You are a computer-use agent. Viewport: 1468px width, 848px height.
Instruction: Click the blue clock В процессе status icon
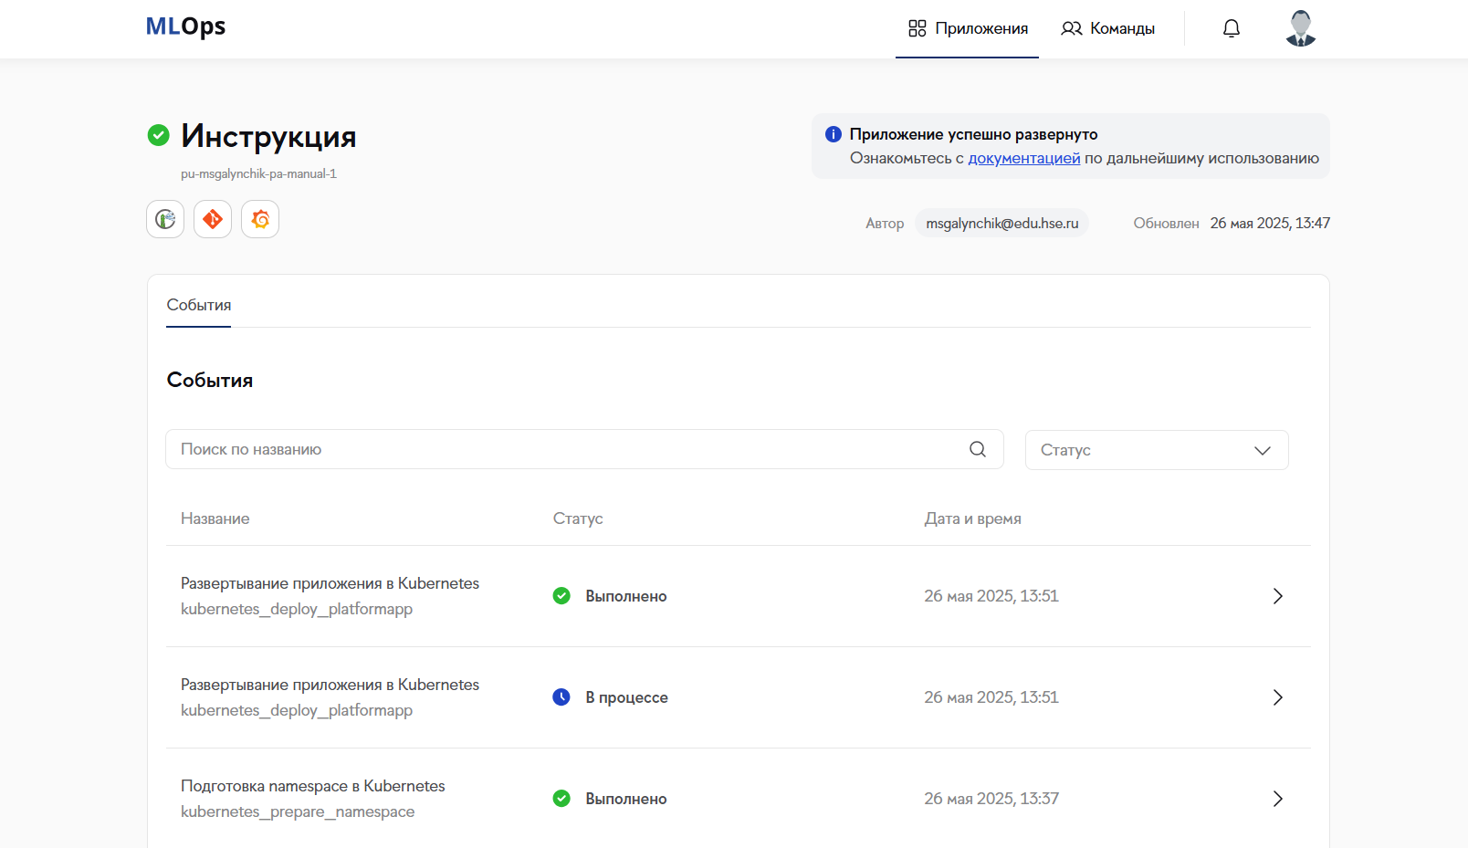click(561, 697)
